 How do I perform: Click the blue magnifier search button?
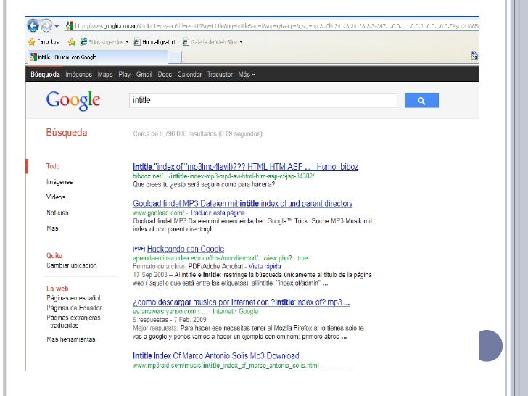(421, 100)
